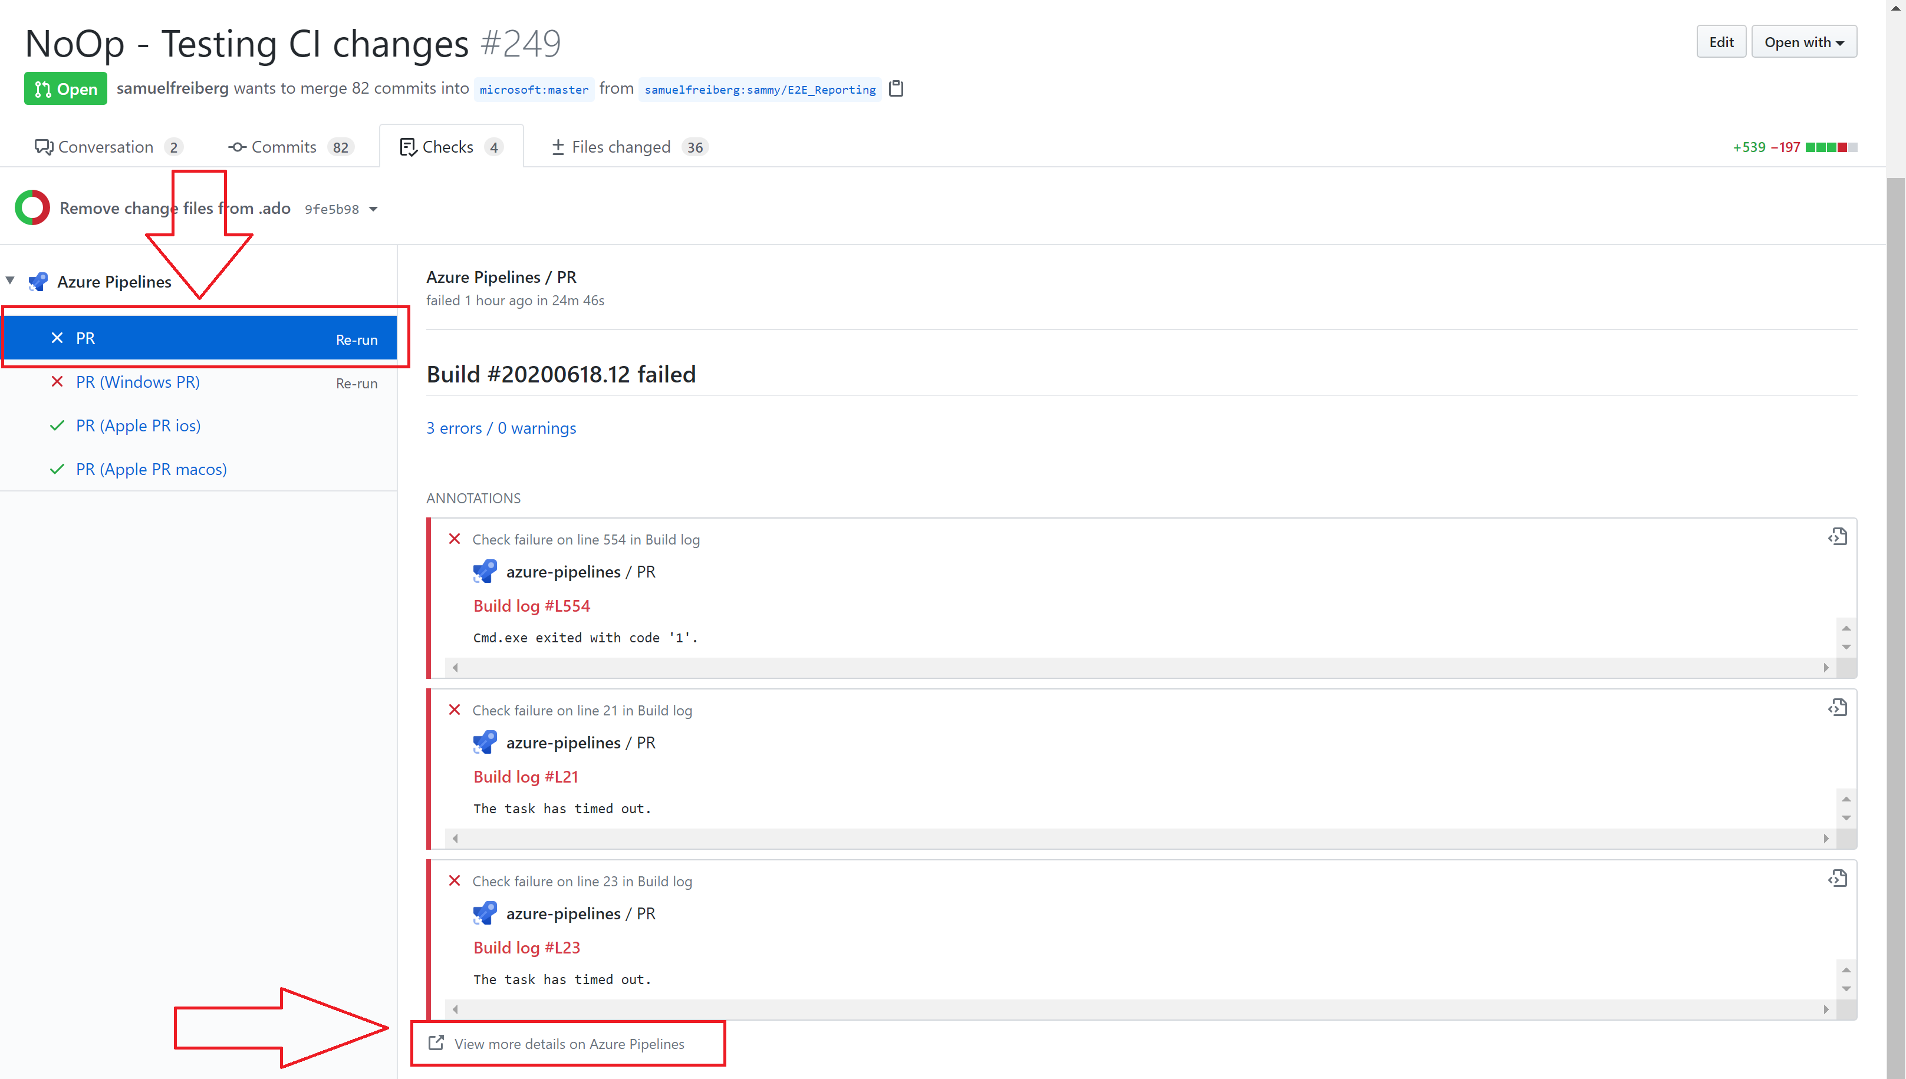The height and width of the screenshot is (1079, 1906).
Task: Click the pull request number #249
Action: (521, 43)
